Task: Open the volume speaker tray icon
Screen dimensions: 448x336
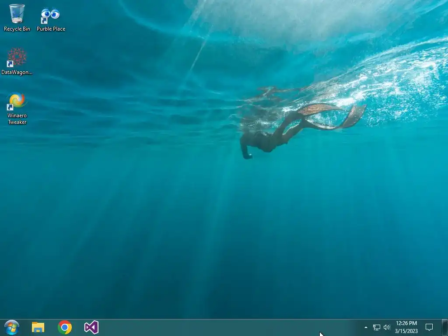Action: (x=387, y=327)
